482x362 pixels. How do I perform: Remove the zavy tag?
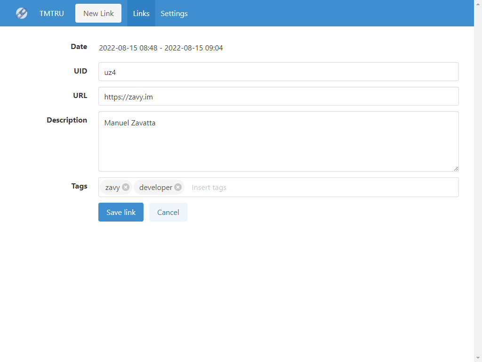[125, 187]
